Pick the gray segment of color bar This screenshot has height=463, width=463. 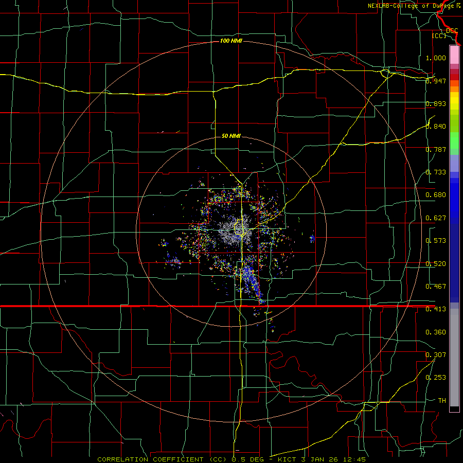click(x=454, y=358)
